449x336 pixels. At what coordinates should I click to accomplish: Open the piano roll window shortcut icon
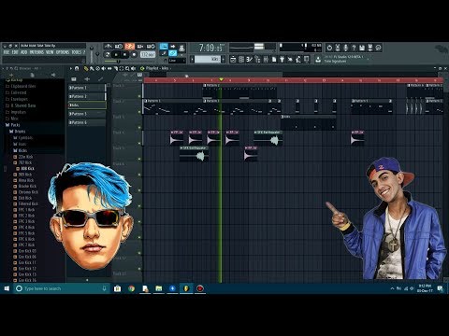249,59
